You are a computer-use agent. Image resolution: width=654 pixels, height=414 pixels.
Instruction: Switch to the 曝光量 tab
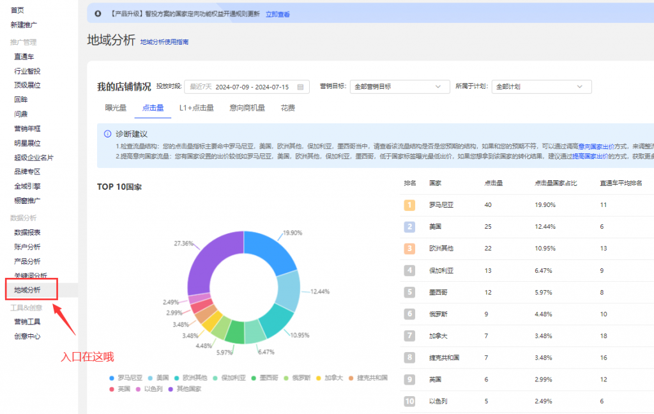(116, 108)
